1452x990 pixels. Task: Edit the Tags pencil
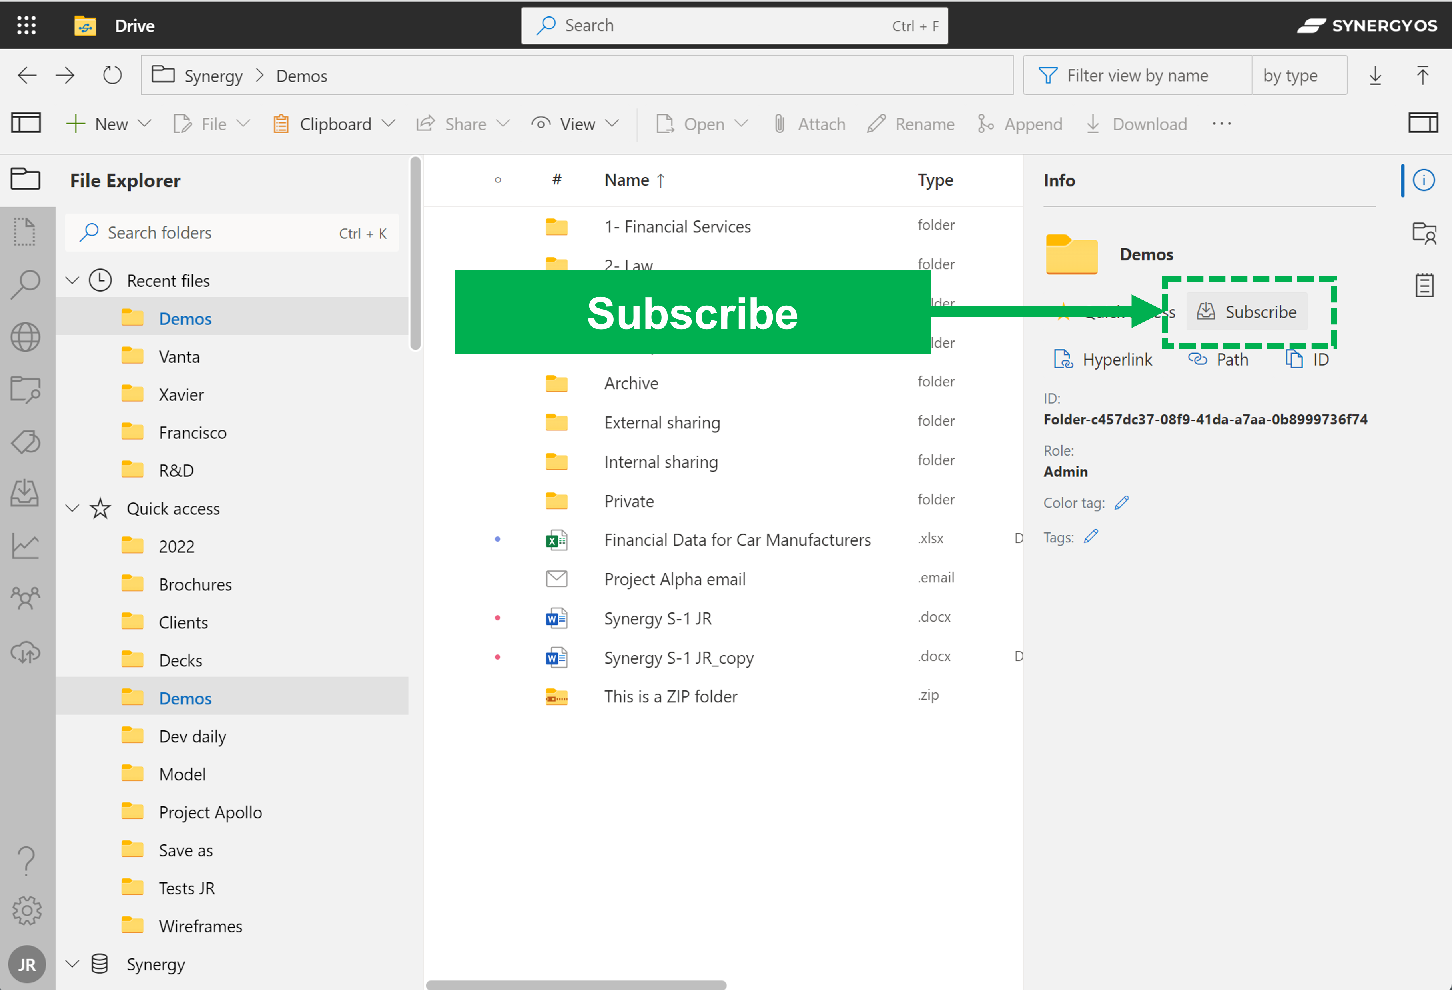[1091, 537]
